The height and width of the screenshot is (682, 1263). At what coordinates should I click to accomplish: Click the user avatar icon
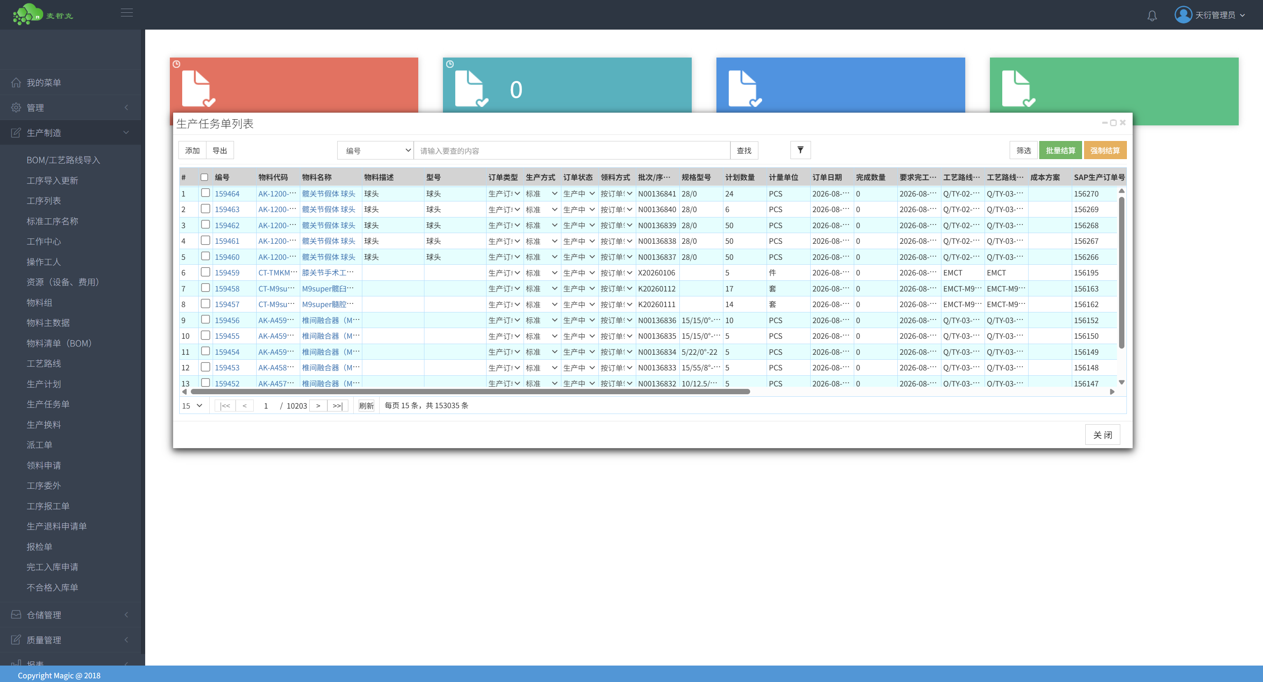[x=1182, y=15]
